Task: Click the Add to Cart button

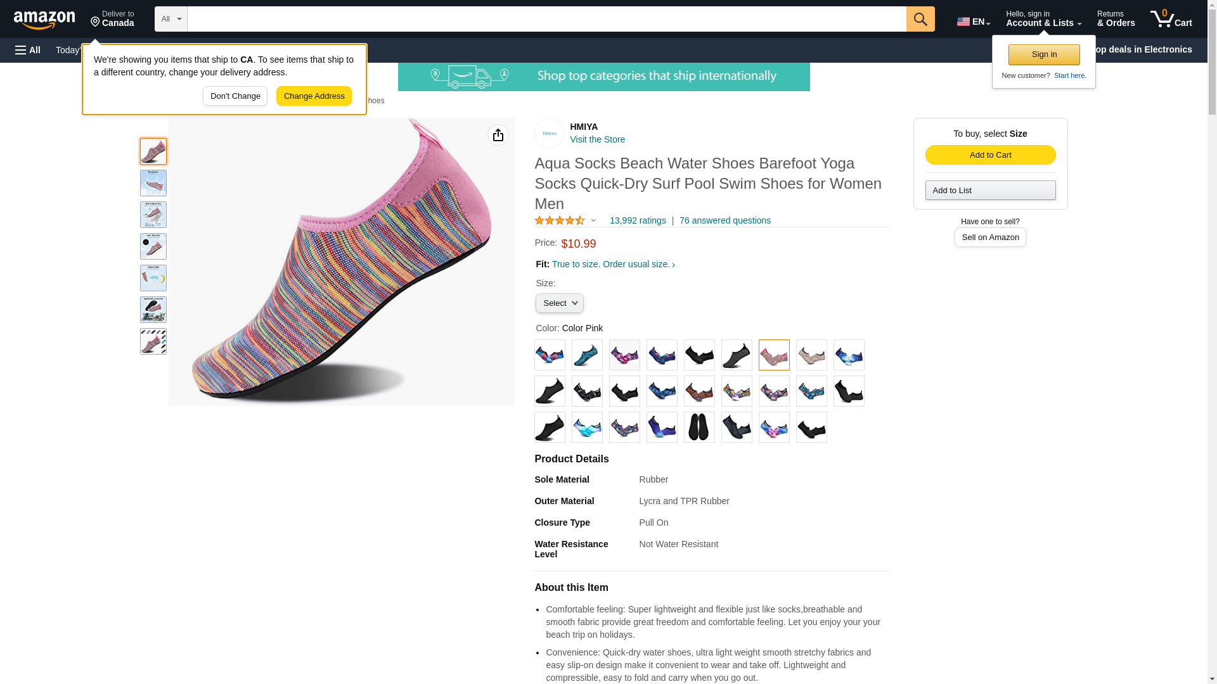Action: point(990,155)
